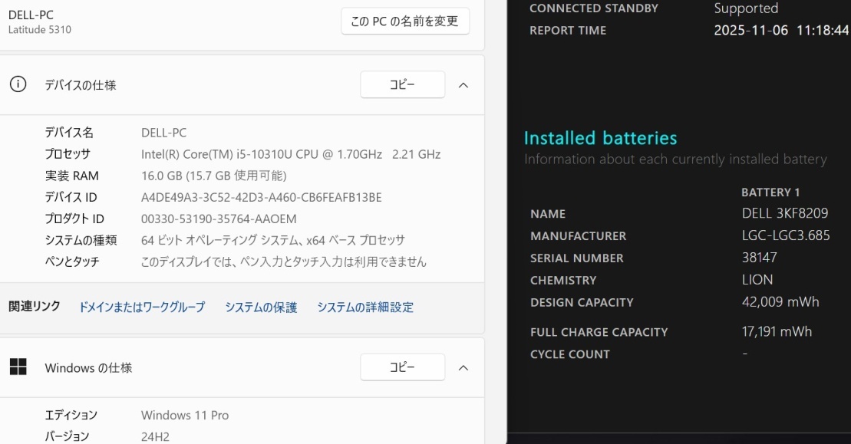The width and height of the screenshot is (851, 444).
Task: Collapse the Windows の仕様 section chevron
Action: 463,368
